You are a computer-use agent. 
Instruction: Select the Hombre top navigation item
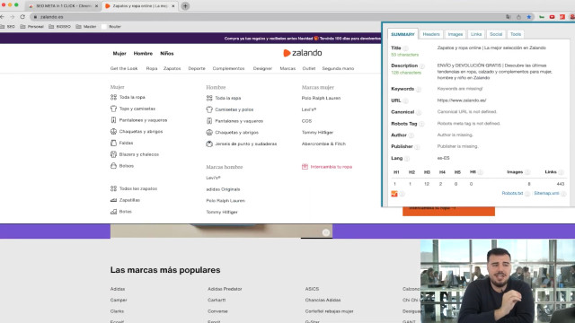143,54
